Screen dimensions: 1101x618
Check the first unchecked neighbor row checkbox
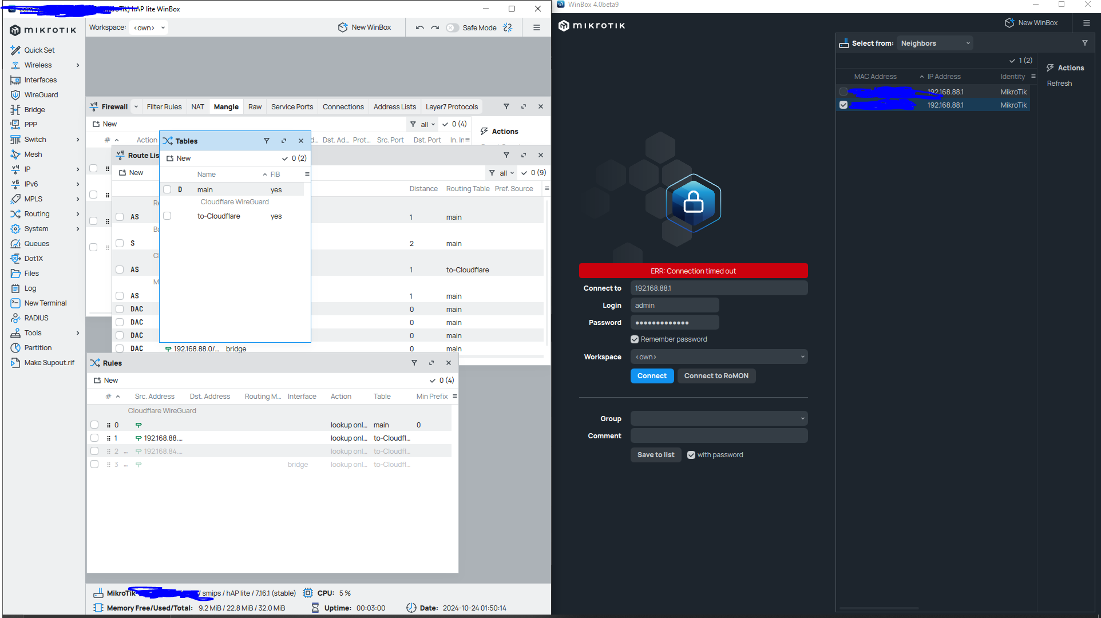843,92
